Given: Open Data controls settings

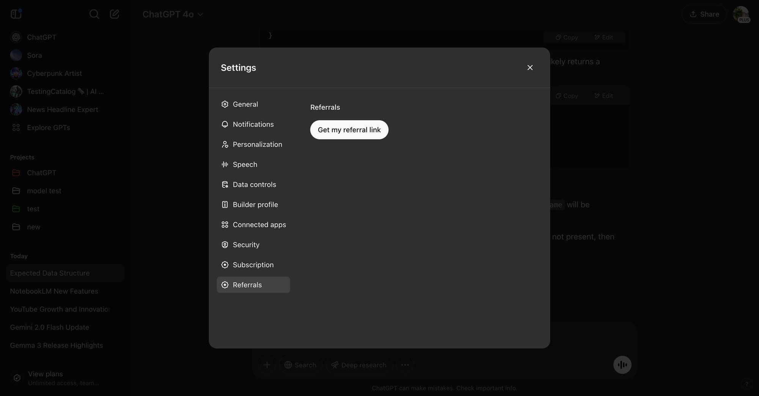Looking at the screenshot, I should tap(253, 185).
